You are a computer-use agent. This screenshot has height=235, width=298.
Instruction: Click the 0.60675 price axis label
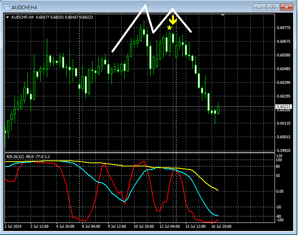click(x=283, y=42)
